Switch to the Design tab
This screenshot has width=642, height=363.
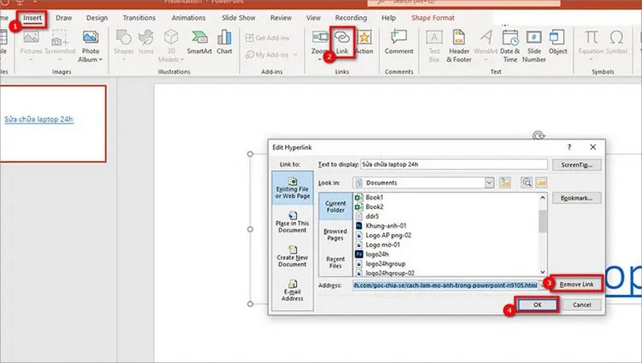(96, 17)
